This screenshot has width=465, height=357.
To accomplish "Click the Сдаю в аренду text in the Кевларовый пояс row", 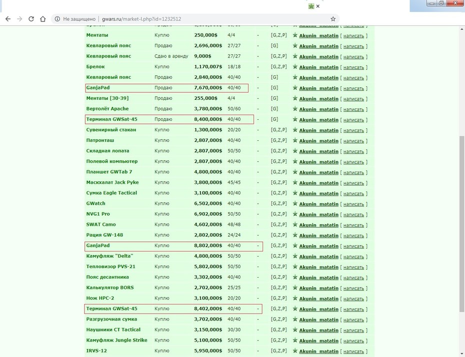I will (x=171, y=56).
